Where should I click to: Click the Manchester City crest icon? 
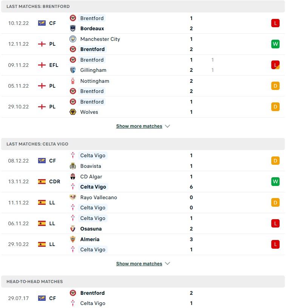pos(73,39)
